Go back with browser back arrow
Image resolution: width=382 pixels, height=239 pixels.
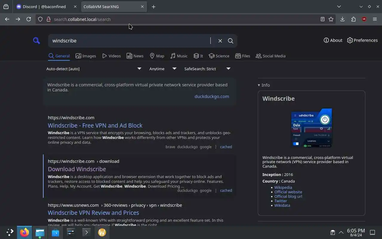tap(7, 19)
